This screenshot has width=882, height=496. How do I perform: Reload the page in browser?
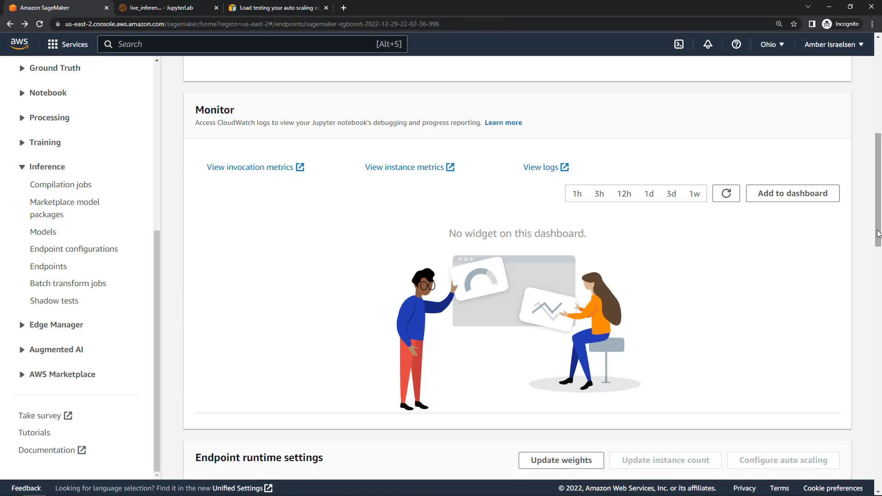pyautogui.click(x=40, y=24)
